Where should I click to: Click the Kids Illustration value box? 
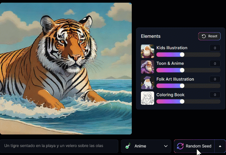pyautogui.click(x=215, y=48)
